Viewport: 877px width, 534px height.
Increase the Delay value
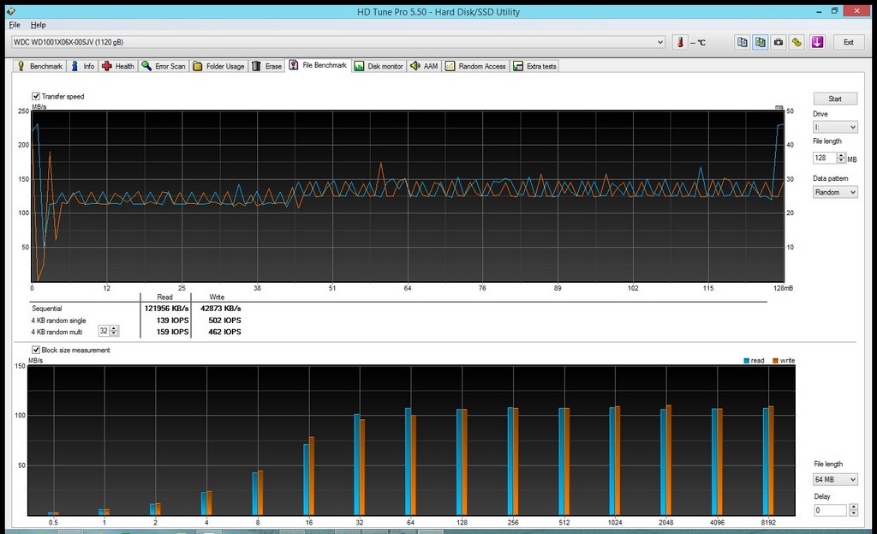click(853, 507)
